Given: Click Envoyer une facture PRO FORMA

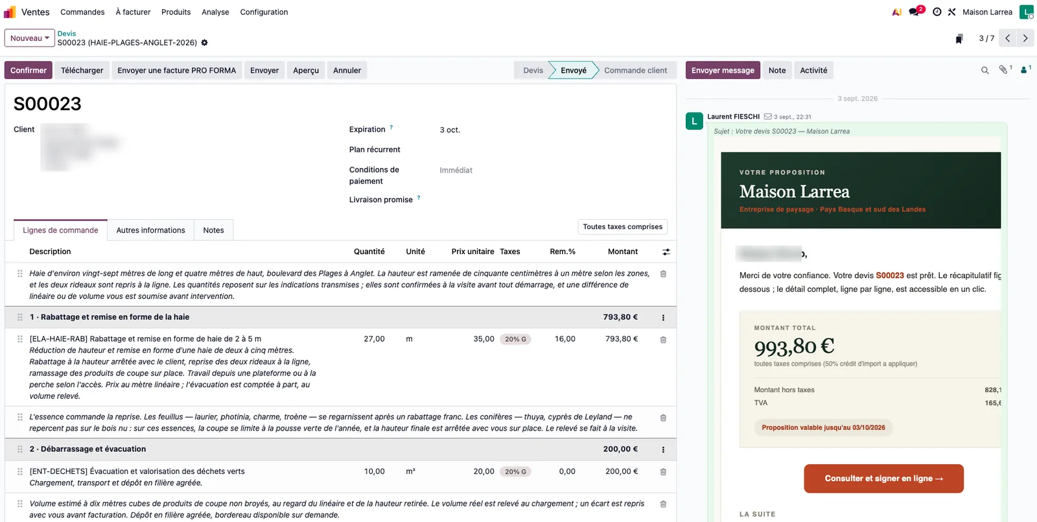Looking at the screenshot, I should coord(177,70).
